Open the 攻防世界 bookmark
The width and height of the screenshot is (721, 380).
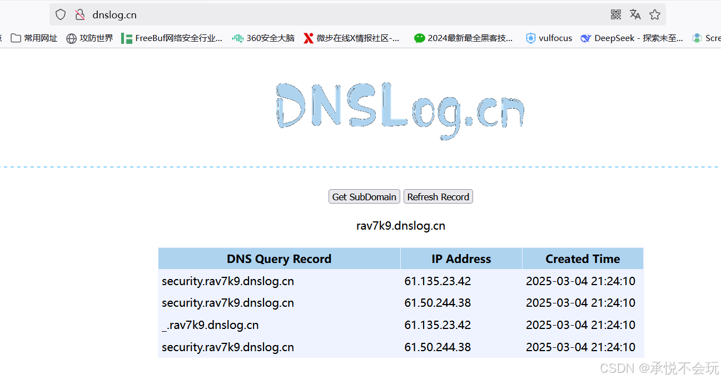tap(89, 38)
